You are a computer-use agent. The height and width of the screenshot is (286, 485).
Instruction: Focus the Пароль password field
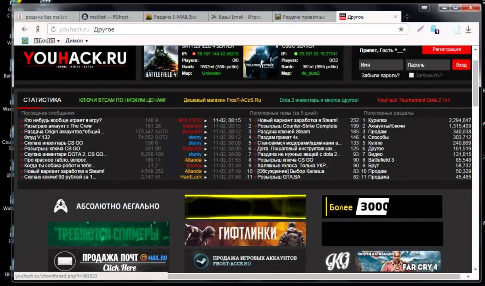click(x=428, y=65)
